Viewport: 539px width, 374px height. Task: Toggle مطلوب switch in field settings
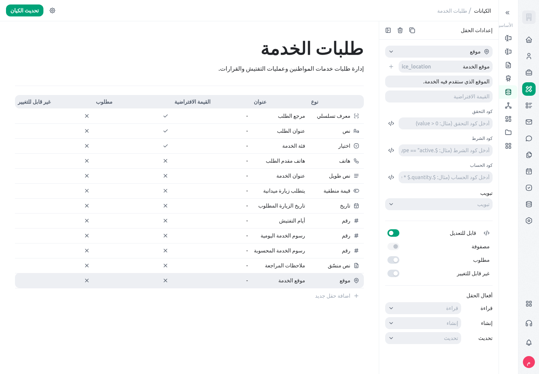click(393, 260)
